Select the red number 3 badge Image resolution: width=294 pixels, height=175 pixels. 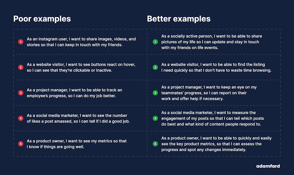[21, 93]
